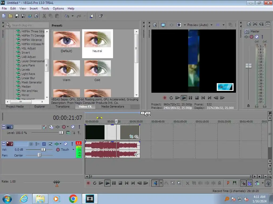Screen dimensions: 273x204
Task: Select Mask Generator plug-in
Action: tap(32, 82)
